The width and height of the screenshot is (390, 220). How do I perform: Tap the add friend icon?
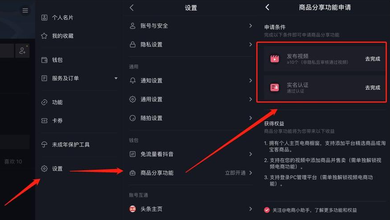[22, 51]
